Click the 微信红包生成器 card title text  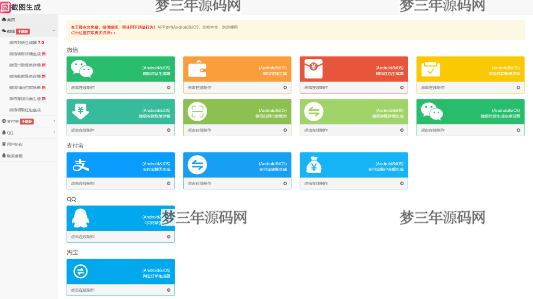click(389, 74)
